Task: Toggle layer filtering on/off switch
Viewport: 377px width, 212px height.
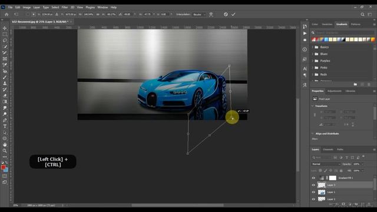Action: pos(363,157)
